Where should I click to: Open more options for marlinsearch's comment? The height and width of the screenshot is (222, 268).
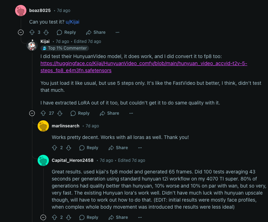pyautogui.click(x=140, y=148)
